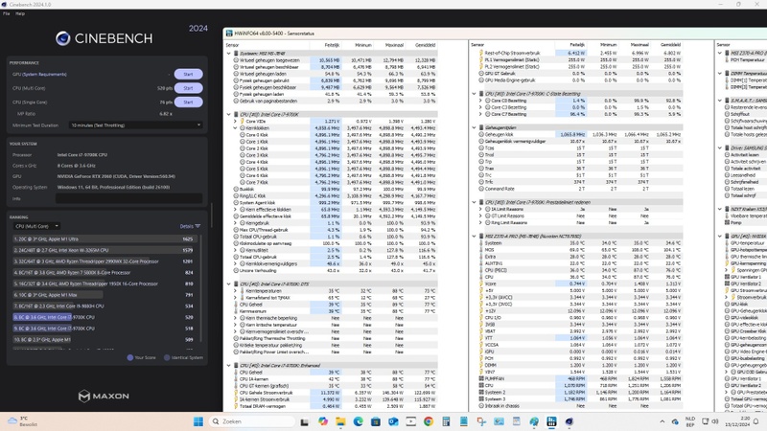
Task: Select the Ring/LLC Klok sensor row
Action: 335,196
